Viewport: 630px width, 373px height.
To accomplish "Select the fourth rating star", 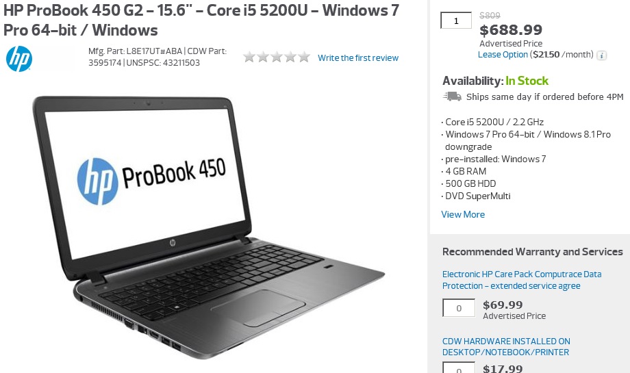I will (x=290, y=57).
